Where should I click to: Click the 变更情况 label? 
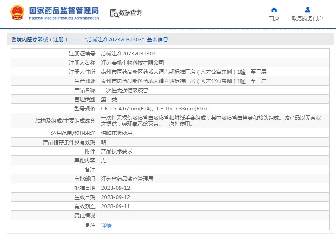(x=85, y=216)
